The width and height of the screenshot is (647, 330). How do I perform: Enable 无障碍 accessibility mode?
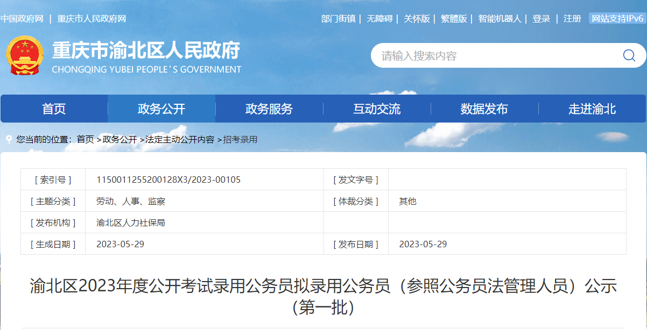pos(380,19)
